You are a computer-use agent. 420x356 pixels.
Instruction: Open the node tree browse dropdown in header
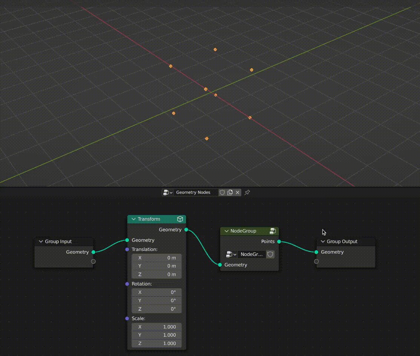(x=168, y=192)
